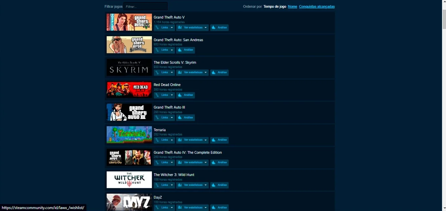Viewport: 446px width, 211px height.
Task: Click the Grand Theft Auto III title
Action: pyautogui.click(x=169, y=107)
